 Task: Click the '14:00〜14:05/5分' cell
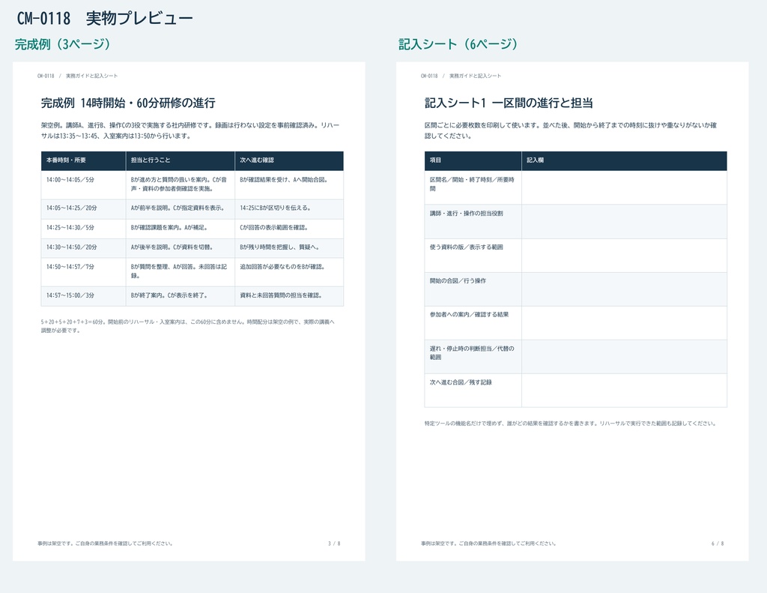coord(83,184)
